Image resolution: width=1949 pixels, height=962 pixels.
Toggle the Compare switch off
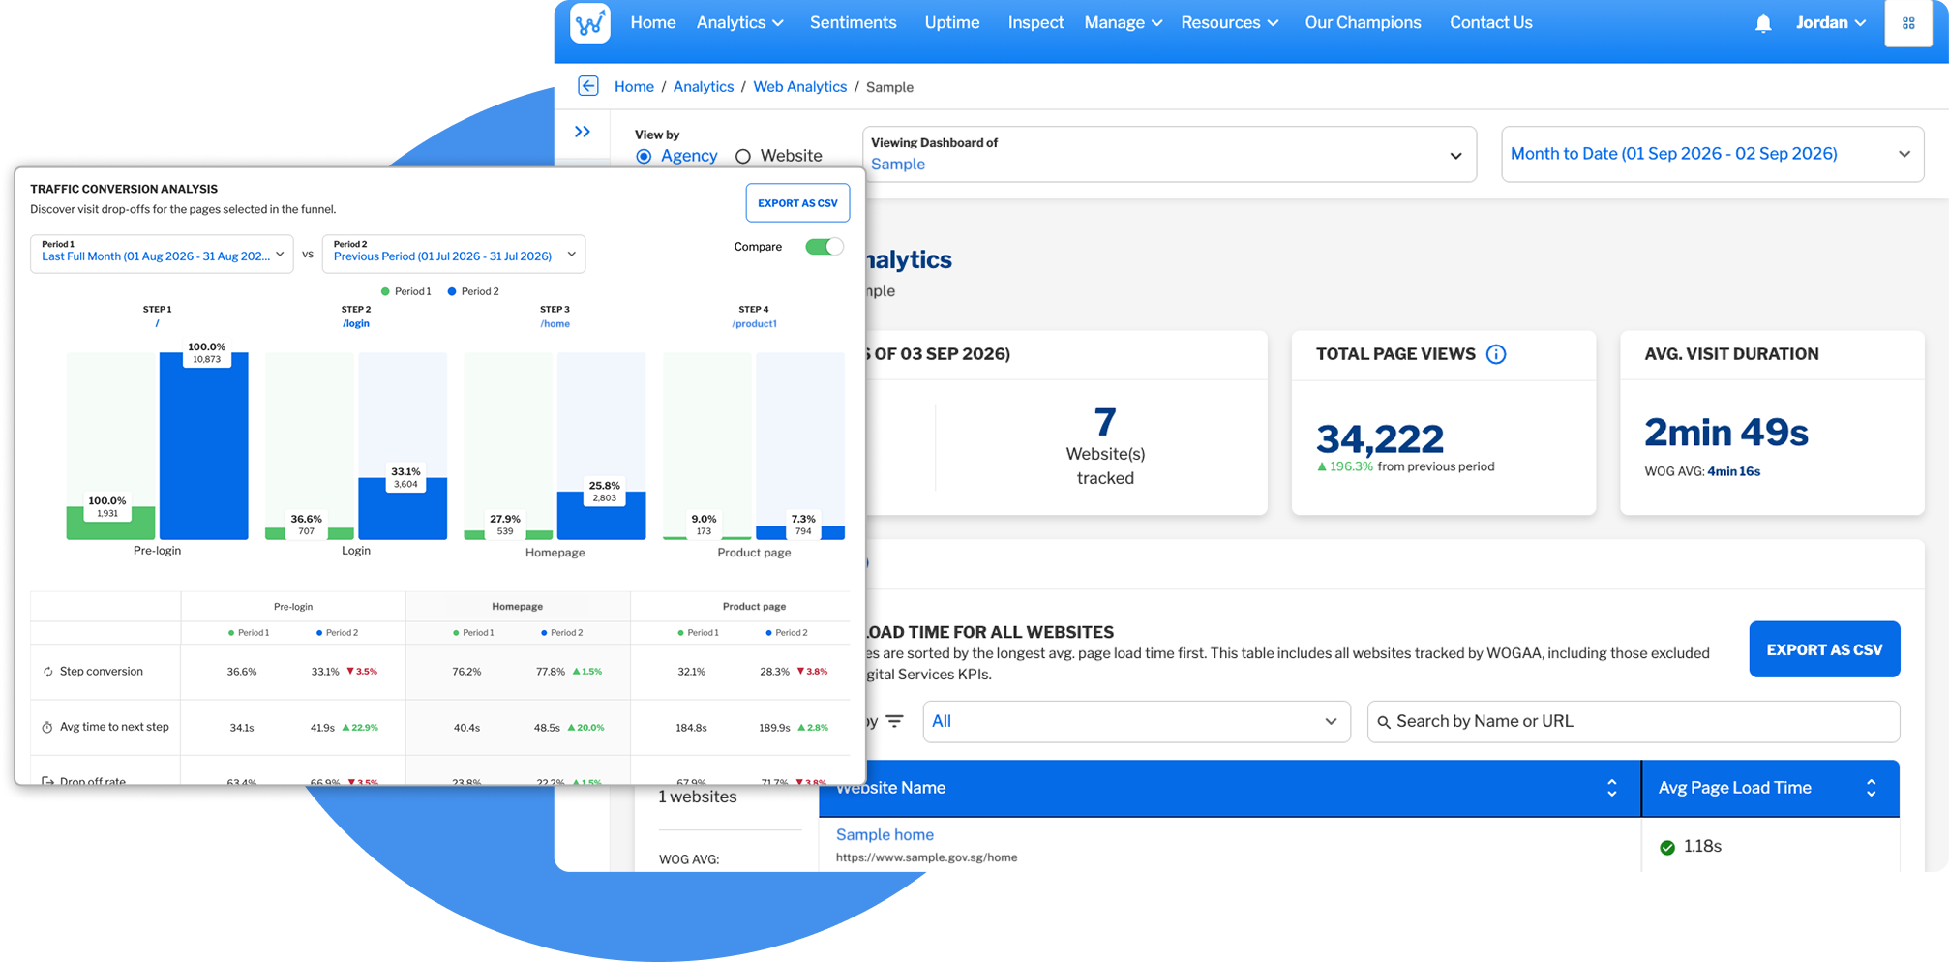coord(825,247)
